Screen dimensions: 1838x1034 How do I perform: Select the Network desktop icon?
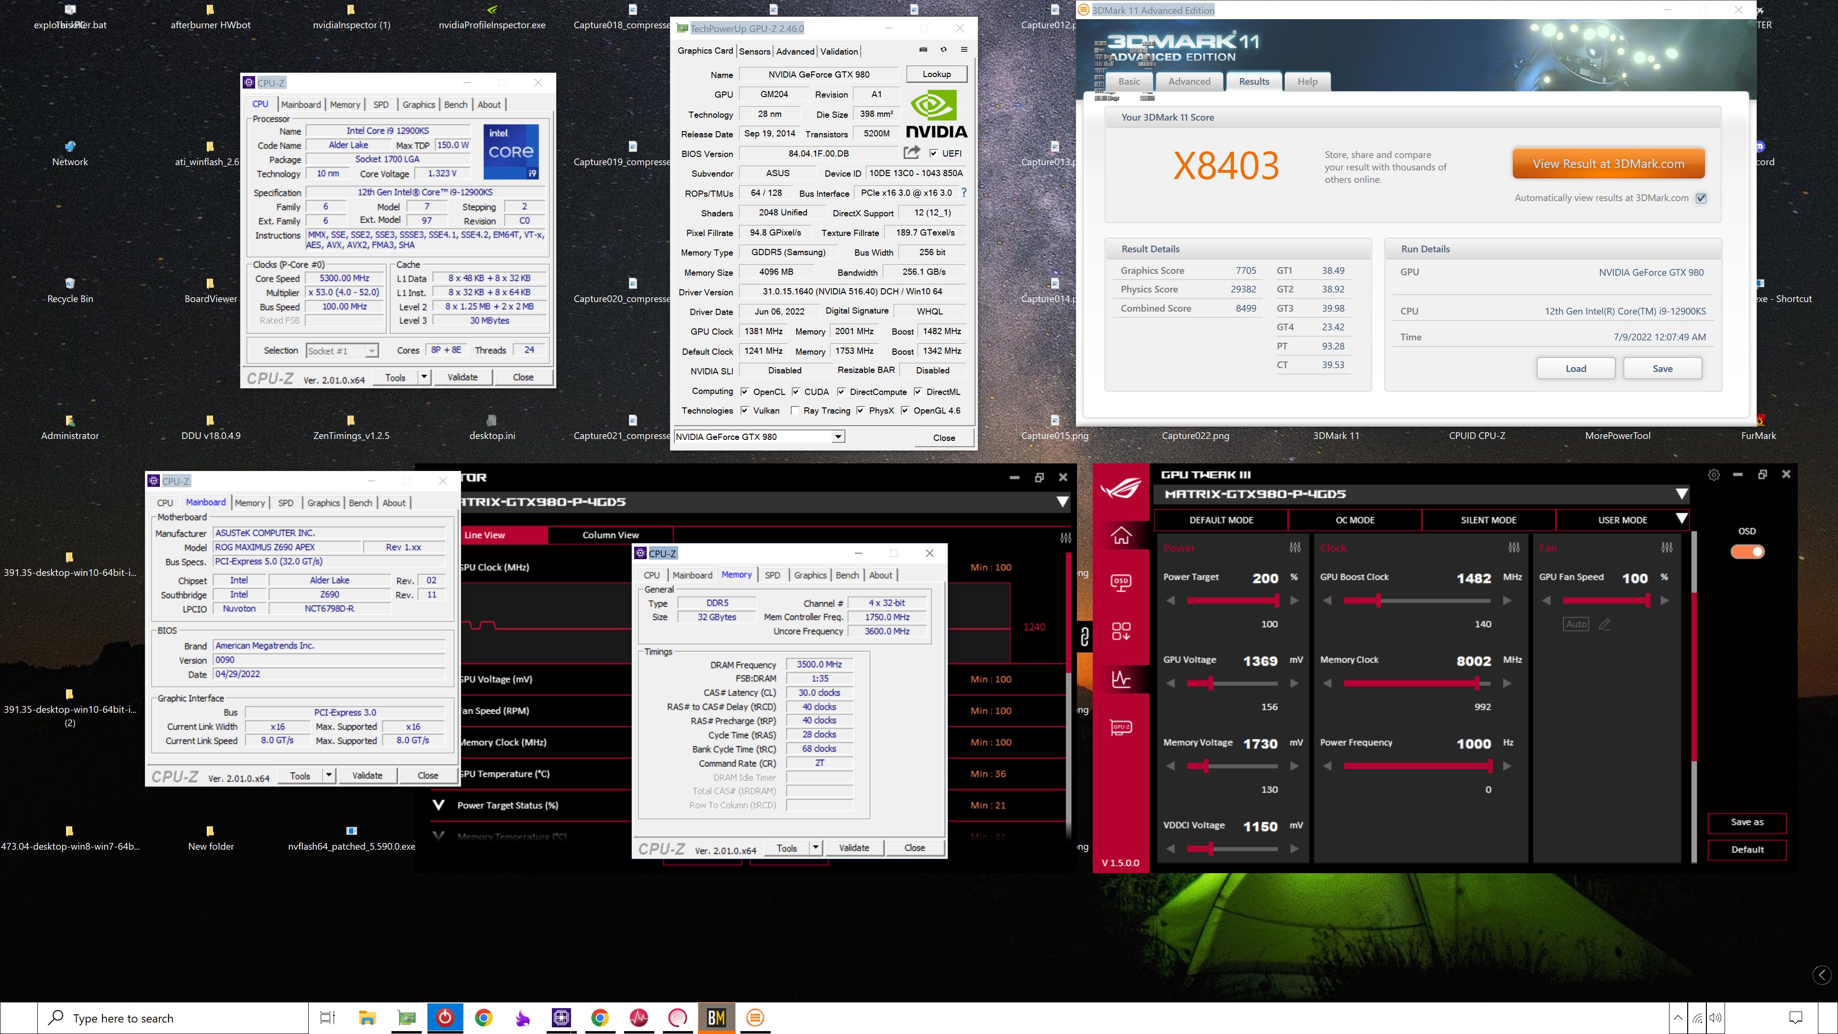point(70,153)
